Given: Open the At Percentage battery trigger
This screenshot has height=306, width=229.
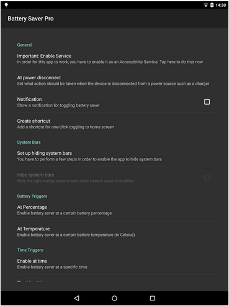Looking at the screenshot, I should 114,210.
